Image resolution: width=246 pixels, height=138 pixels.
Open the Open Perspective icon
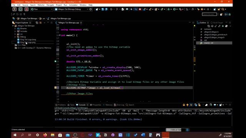(x=221, y=15)
